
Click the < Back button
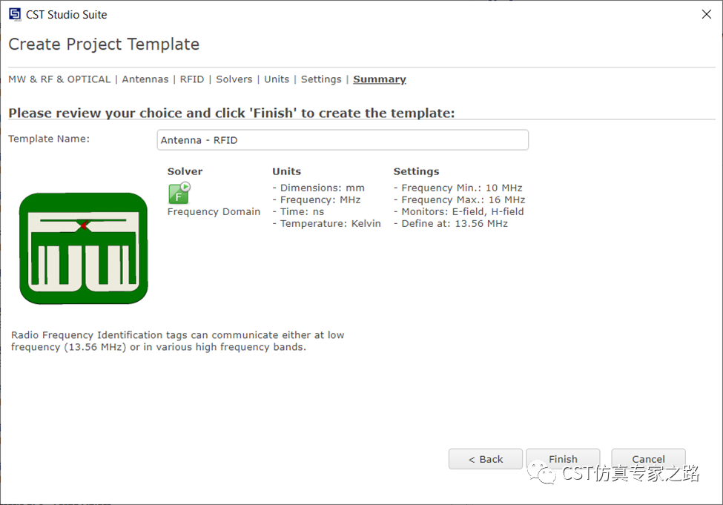[486, 459]
